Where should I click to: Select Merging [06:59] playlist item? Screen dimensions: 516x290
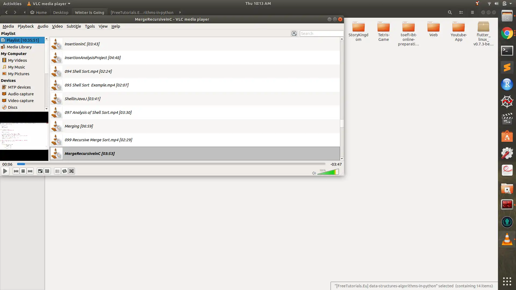coord(79,126)
